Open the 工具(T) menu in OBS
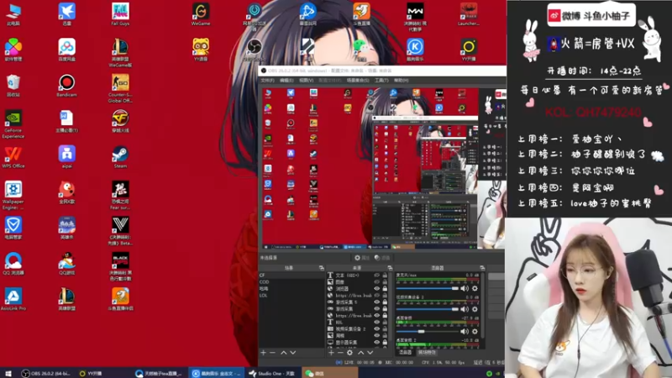Image resolution: width=672 pixels, height=378 pixels. 381,80
